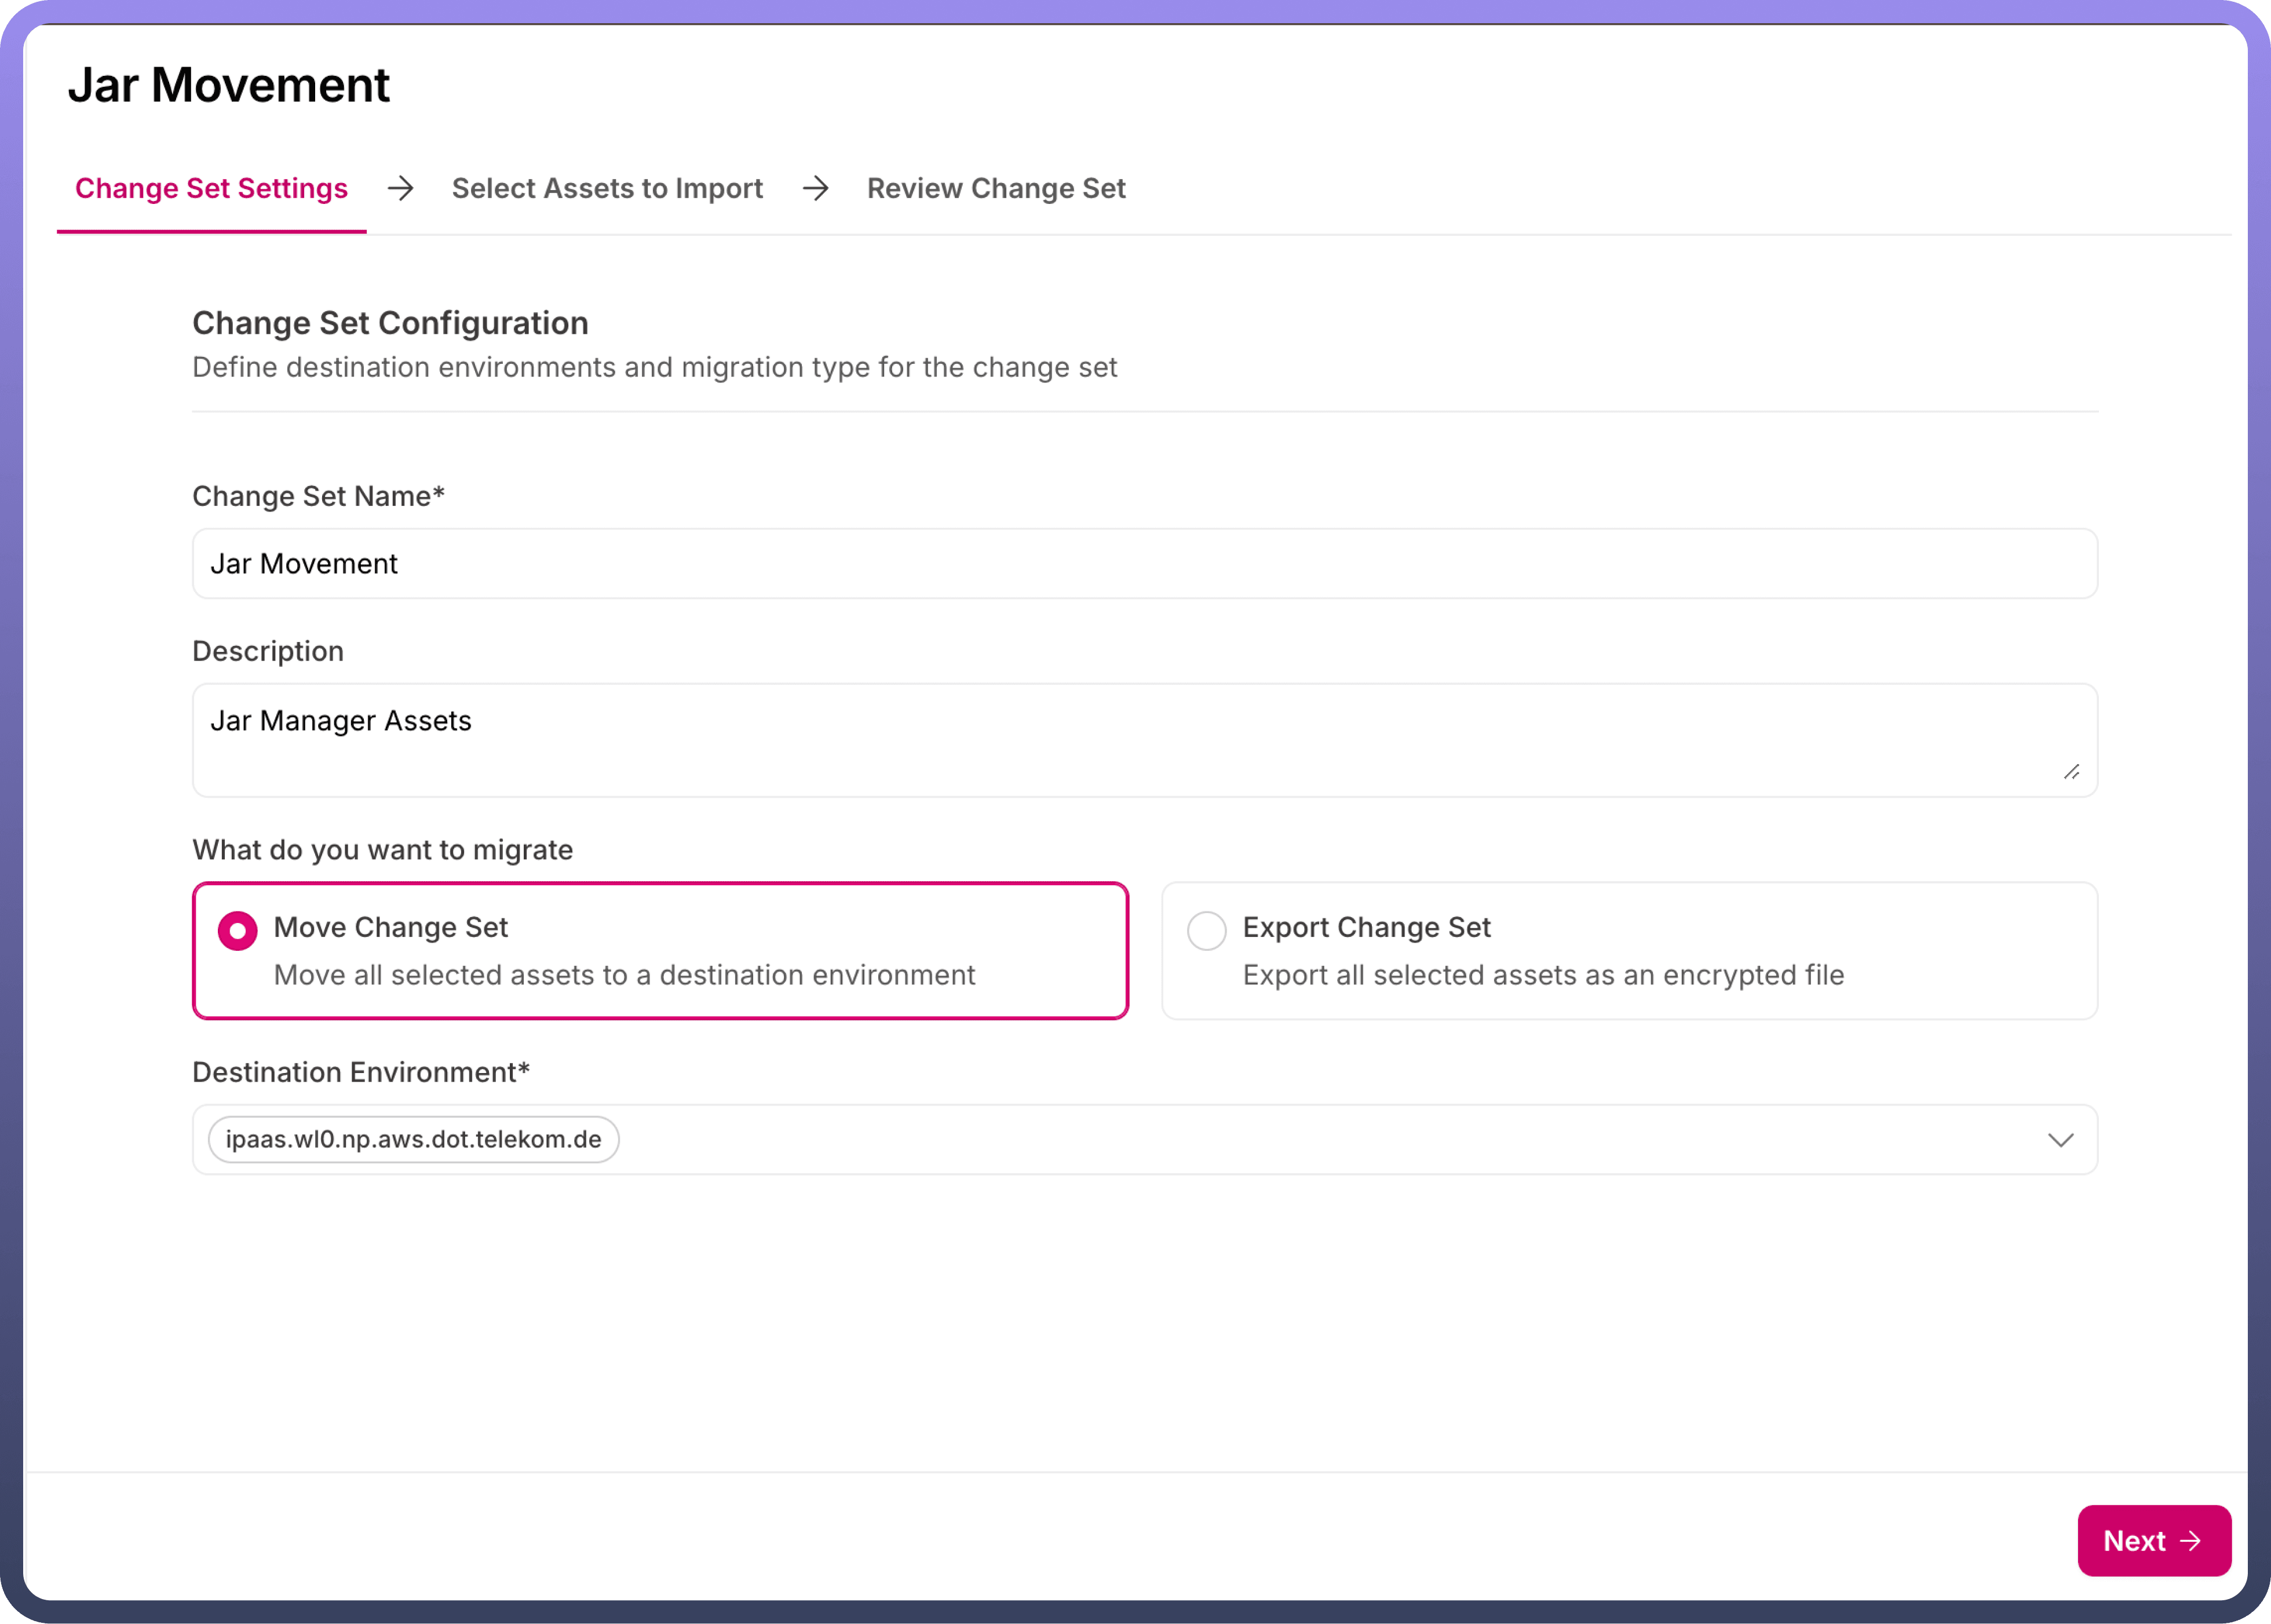Click the Destination Environment label

360,1072
